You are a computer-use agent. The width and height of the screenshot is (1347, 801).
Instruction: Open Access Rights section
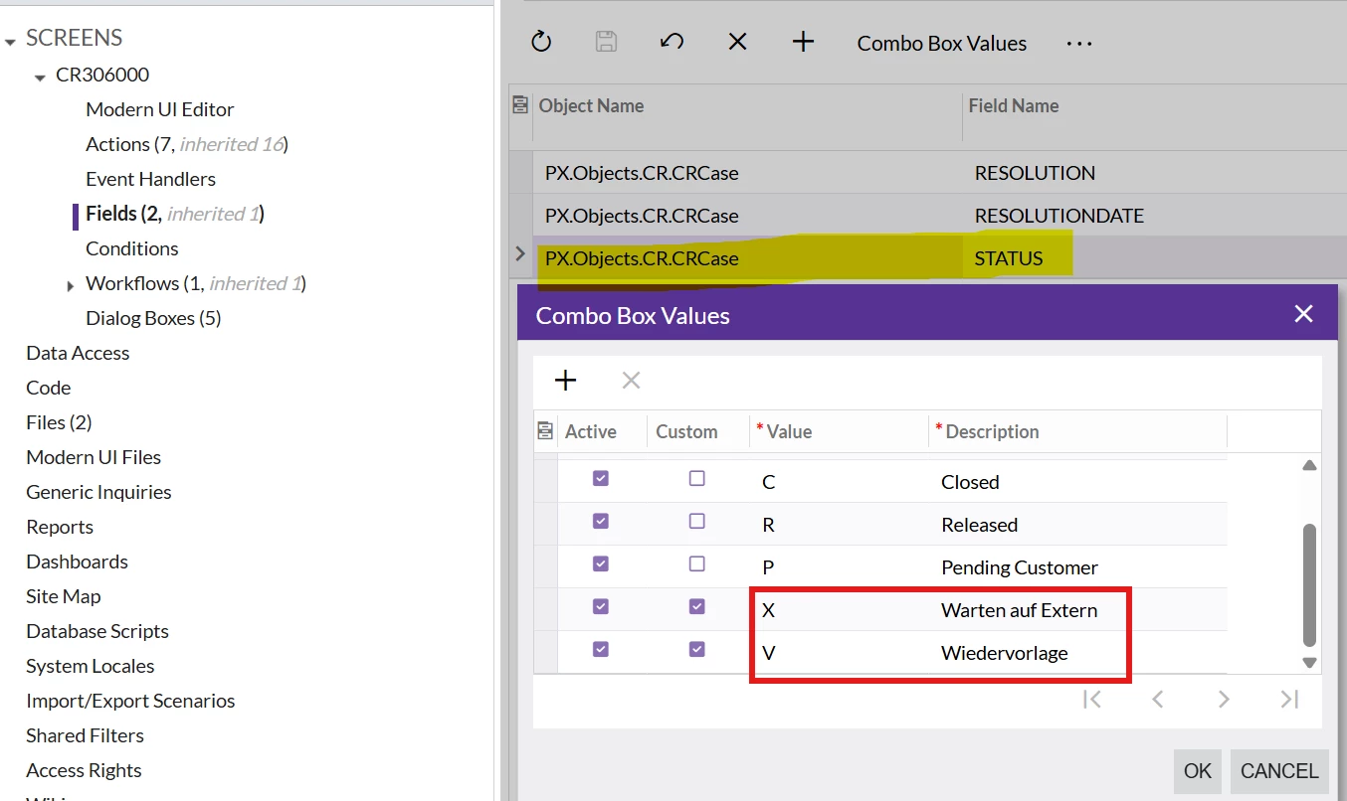(84, 770)
